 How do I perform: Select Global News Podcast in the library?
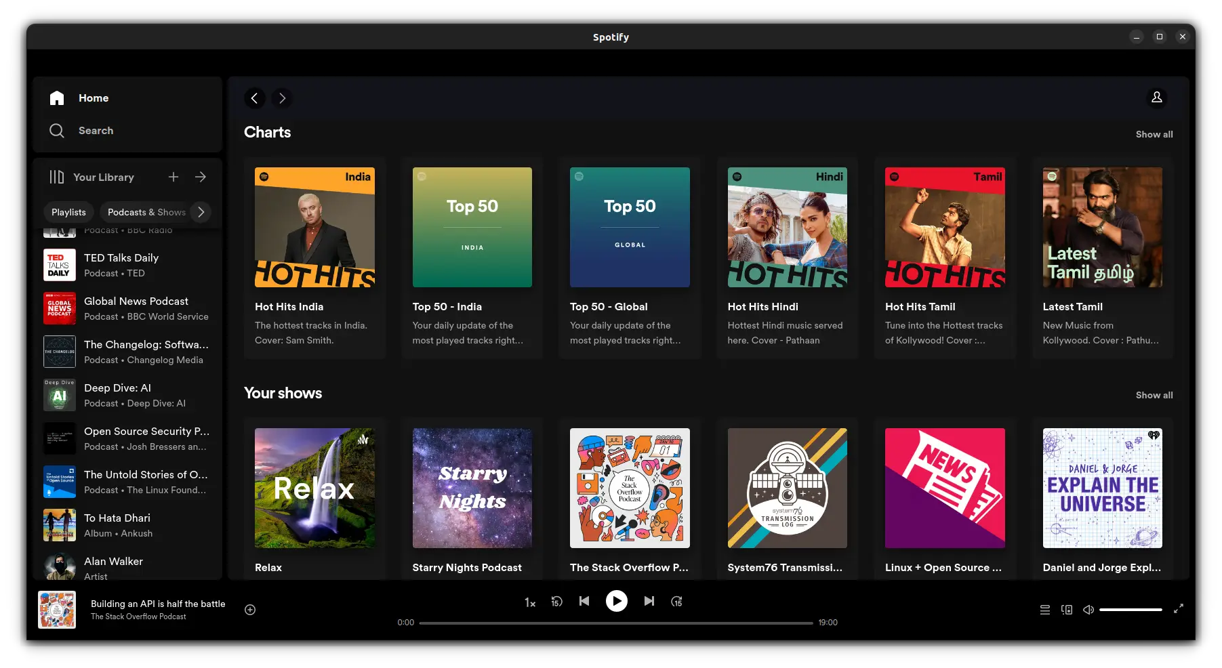pyautogui.click(x=127, y=308)
